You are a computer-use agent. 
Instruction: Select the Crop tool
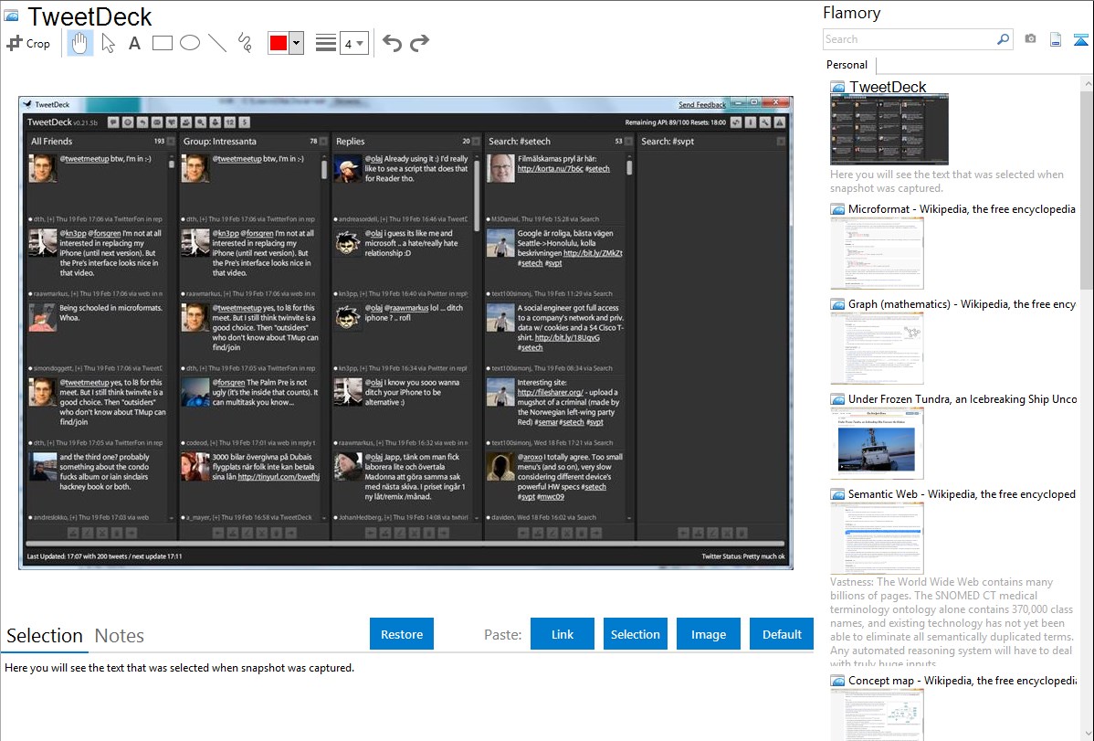28,43
